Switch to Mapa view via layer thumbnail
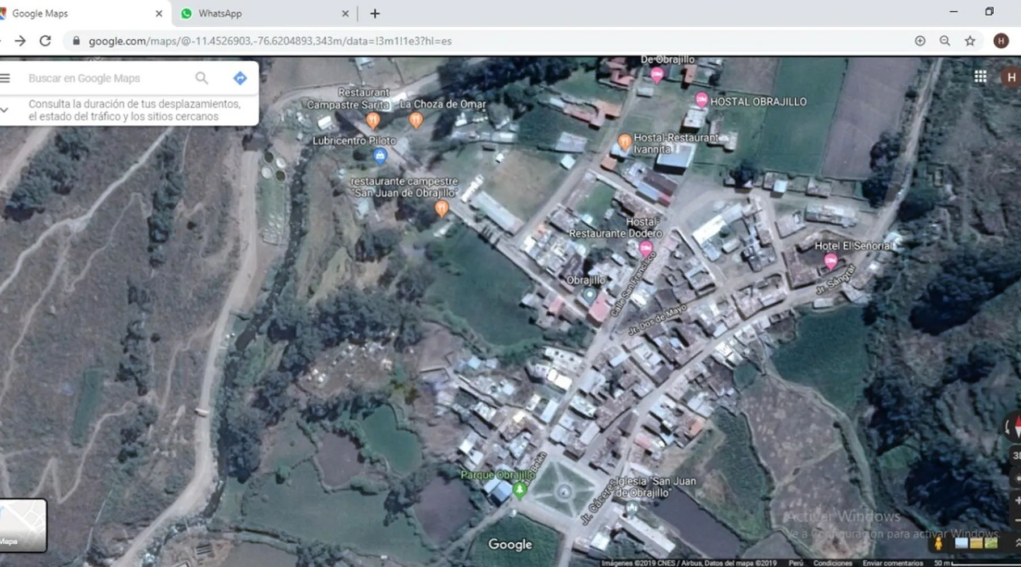This screenshot has width=1021, height=567. click(23, 525)
